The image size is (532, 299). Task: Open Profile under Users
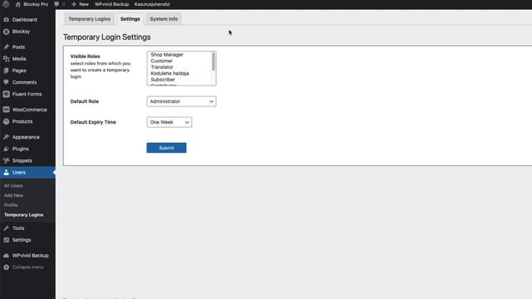coord(11,205)
